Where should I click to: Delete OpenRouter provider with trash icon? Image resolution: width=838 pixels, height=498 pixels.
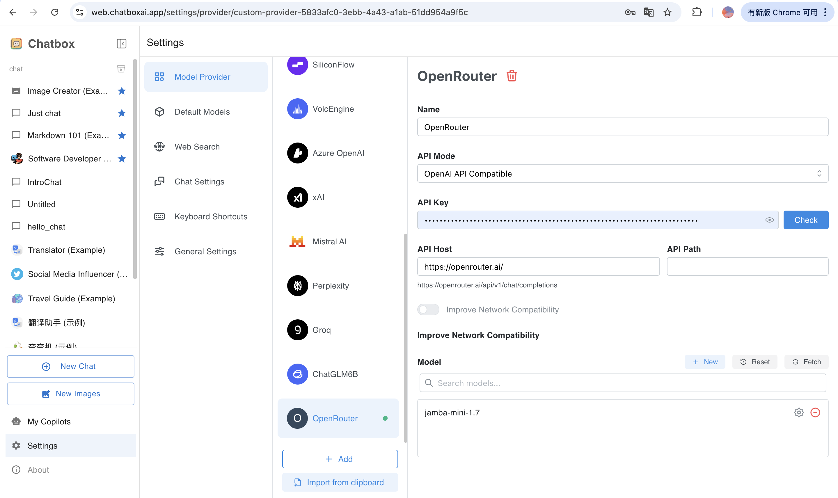click(512, 76)
